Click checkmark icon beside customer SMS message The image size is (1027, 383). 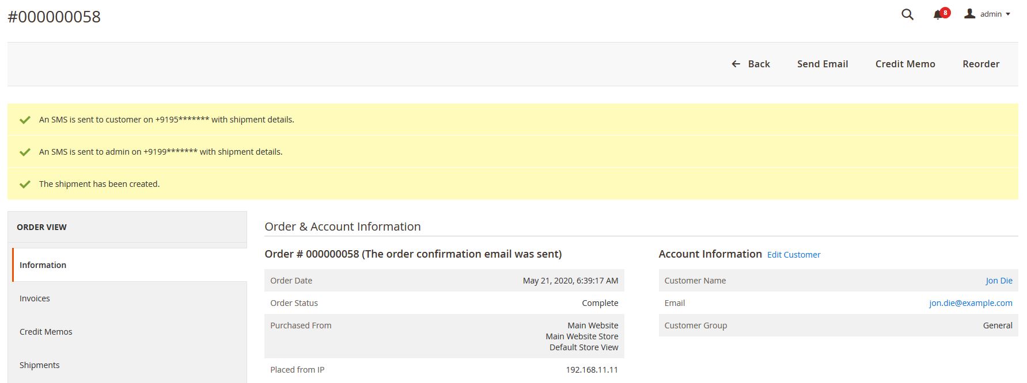pos(25,120)
